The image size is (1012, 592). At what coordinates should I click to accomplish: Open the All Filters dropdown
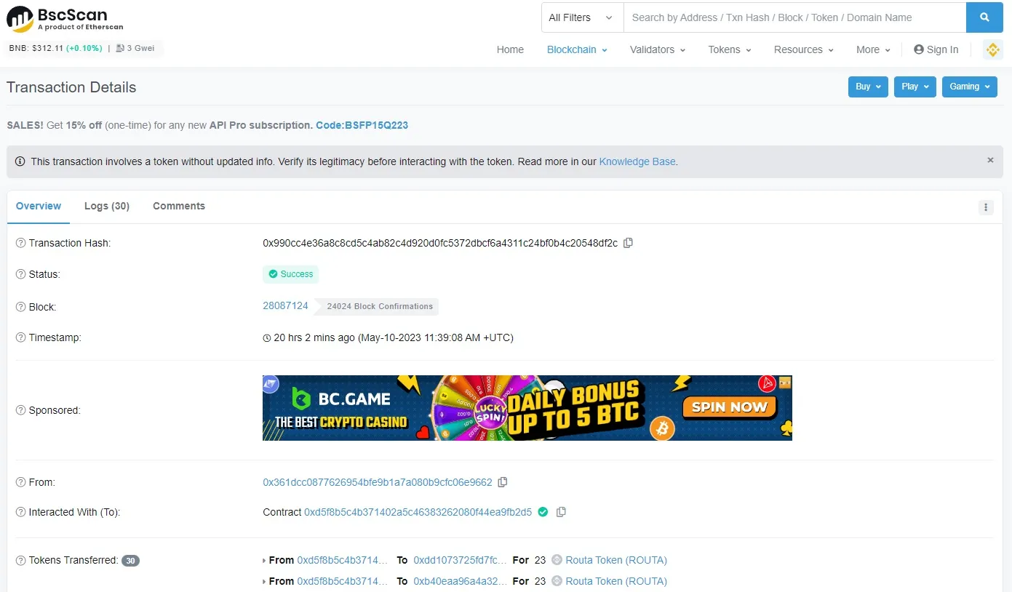582,17
